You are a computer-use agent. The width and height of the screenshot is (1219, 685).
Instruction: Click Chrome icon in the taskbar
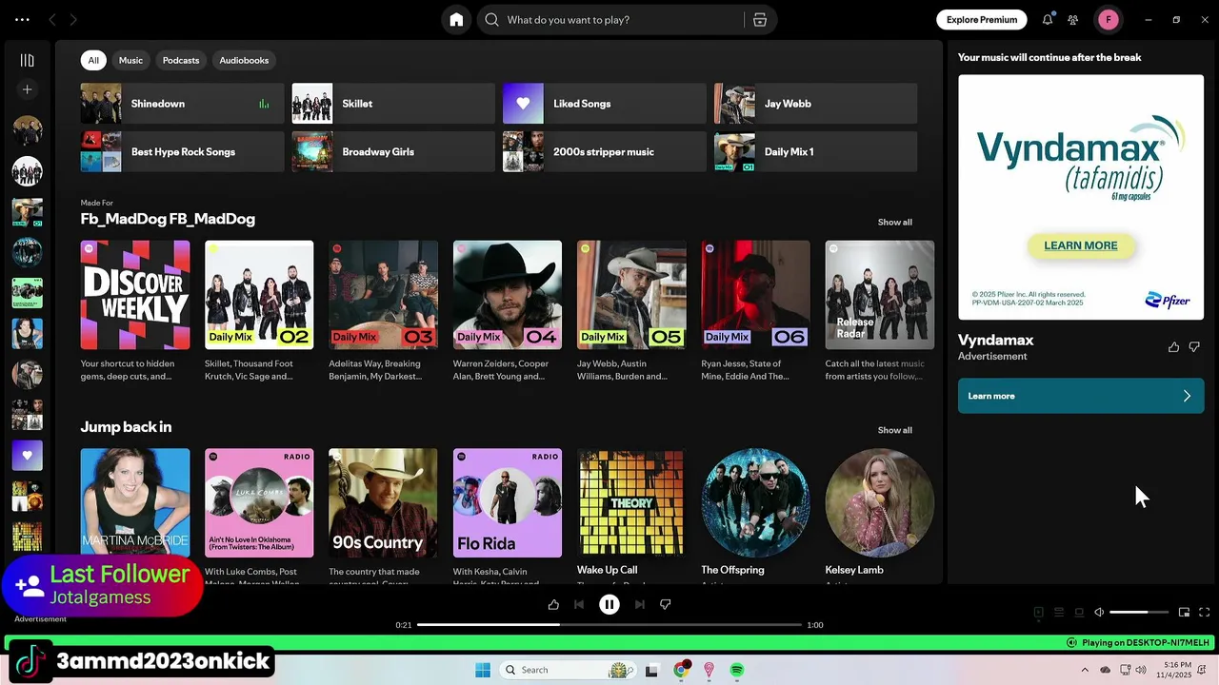click(x=681, y=670)
